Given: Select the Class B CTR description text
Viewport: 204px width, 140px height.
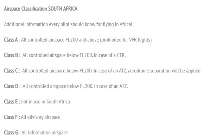Looking at the screenshot, I should 74,55.
